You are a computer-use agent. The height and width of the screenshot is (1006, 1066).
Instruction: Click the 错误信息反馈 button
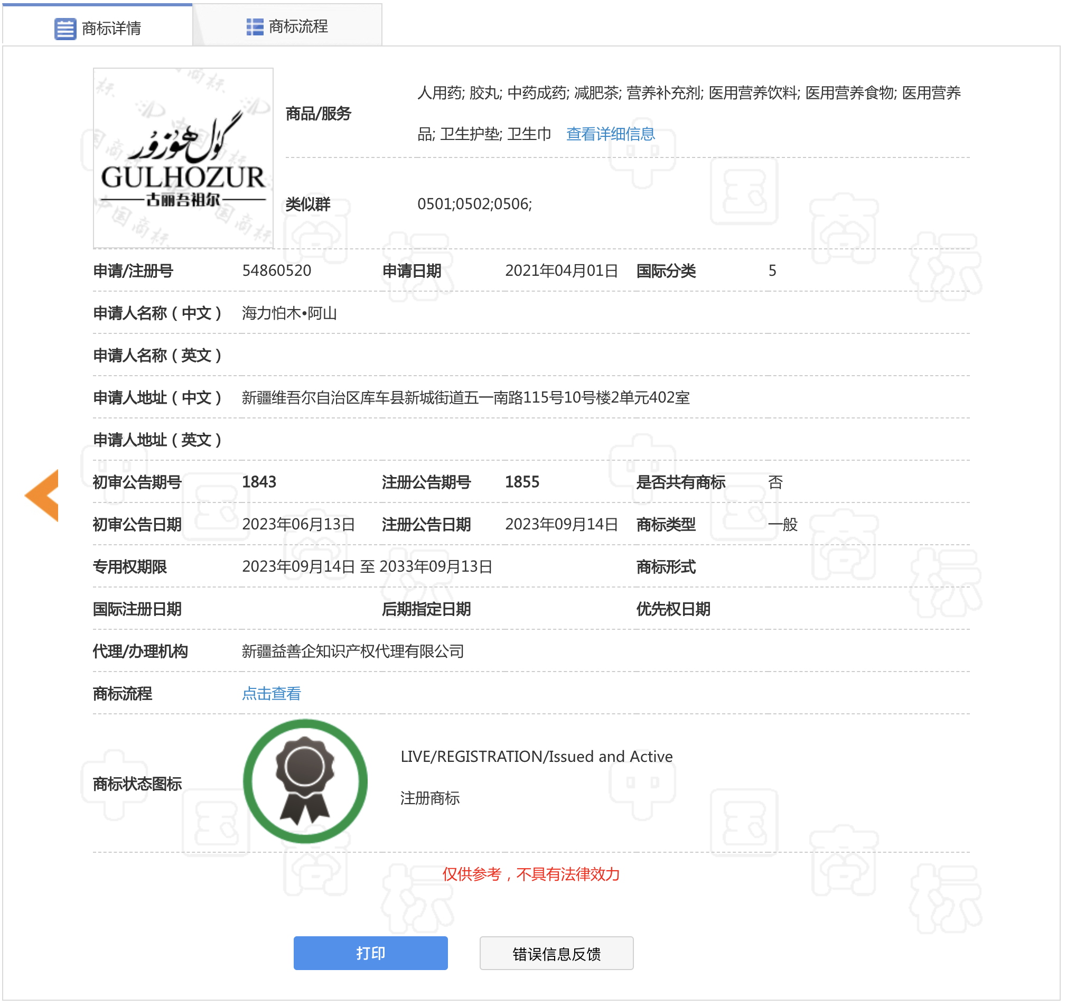point(557,954)
